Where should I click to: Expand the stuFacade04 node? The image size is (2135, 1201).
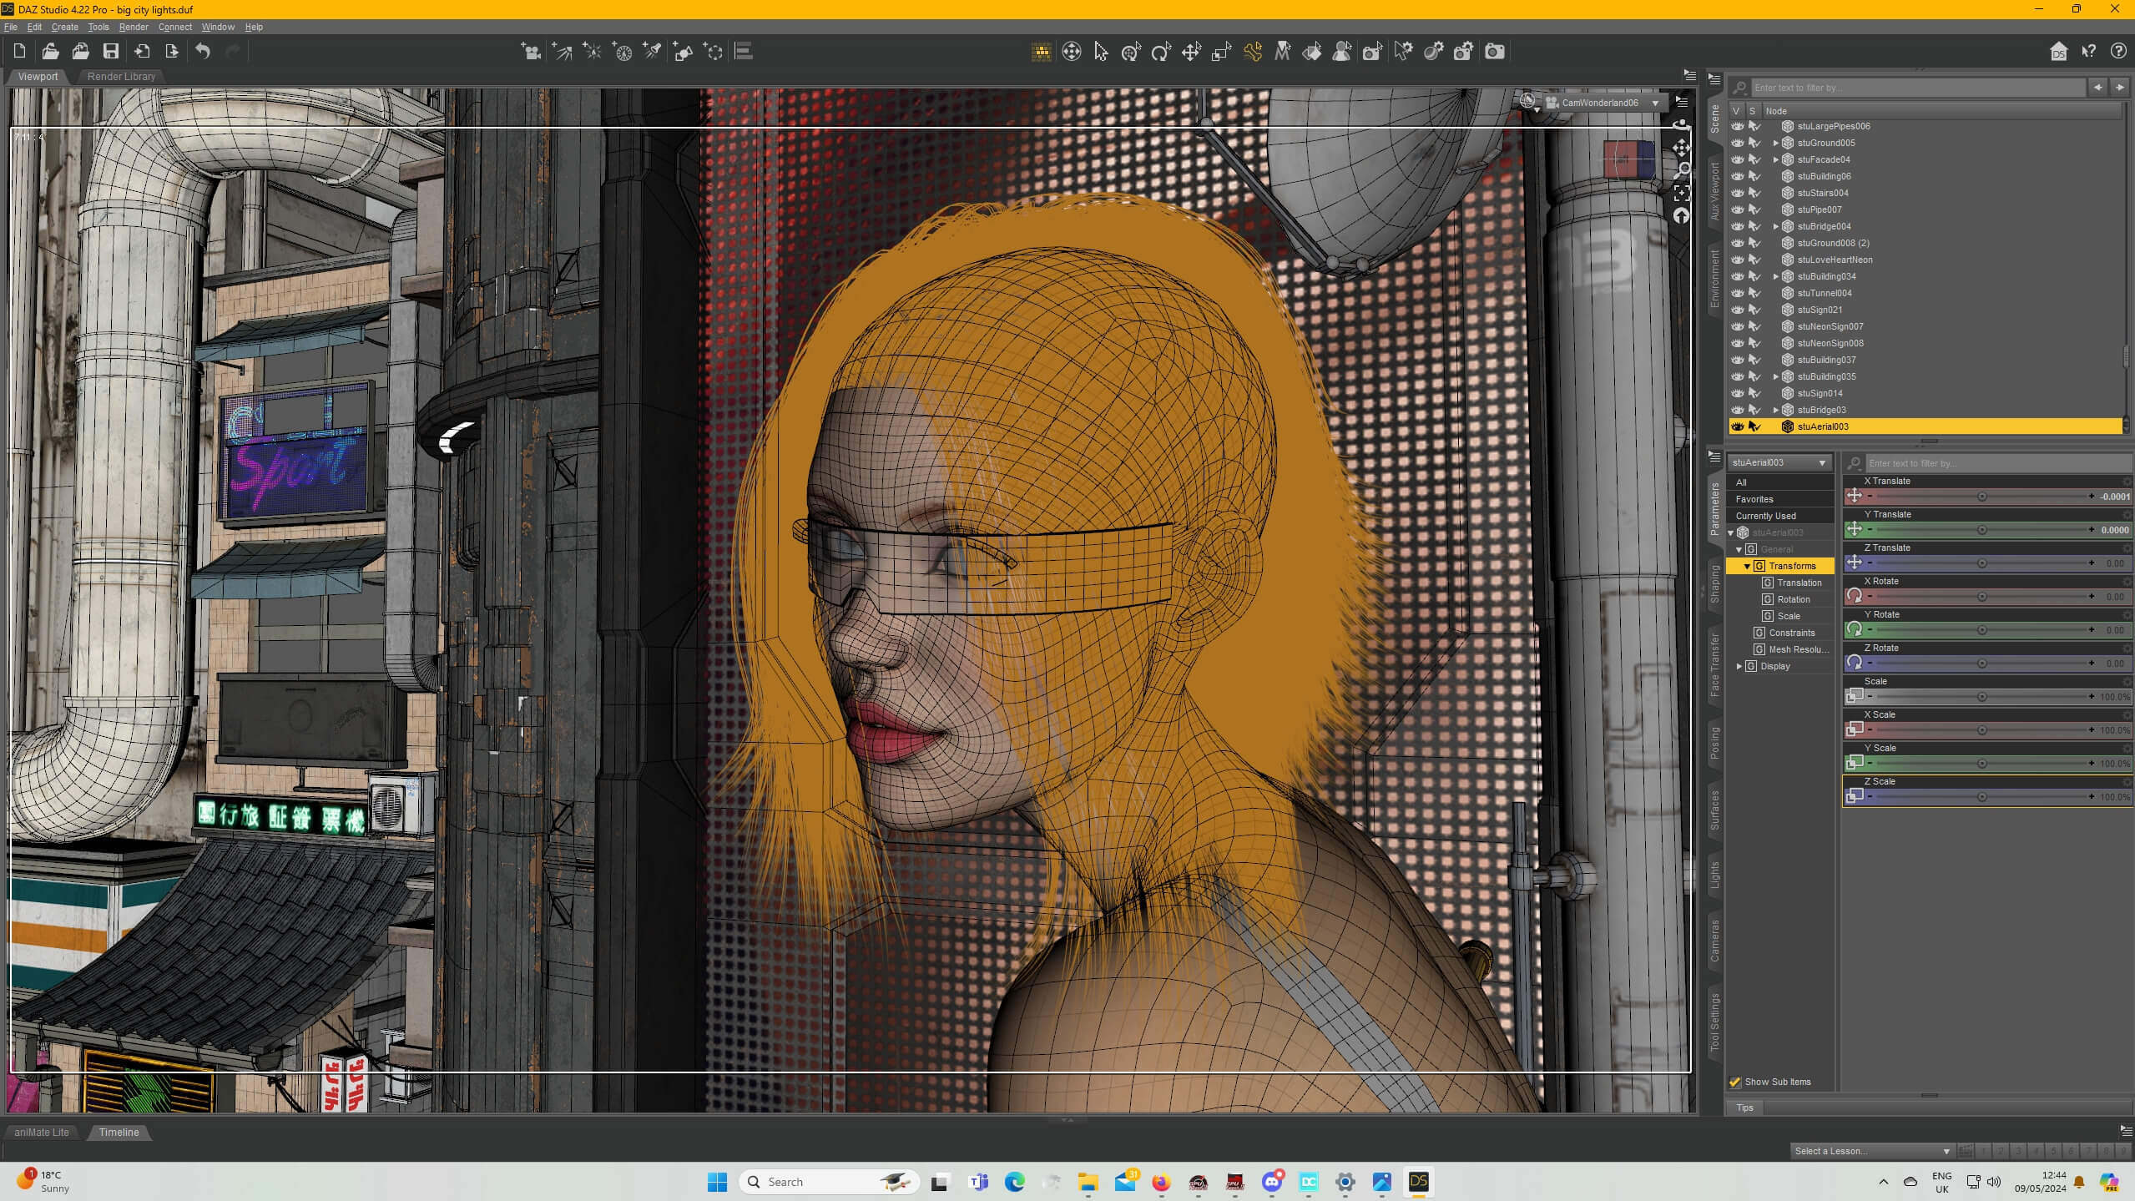click(1776, 159)
